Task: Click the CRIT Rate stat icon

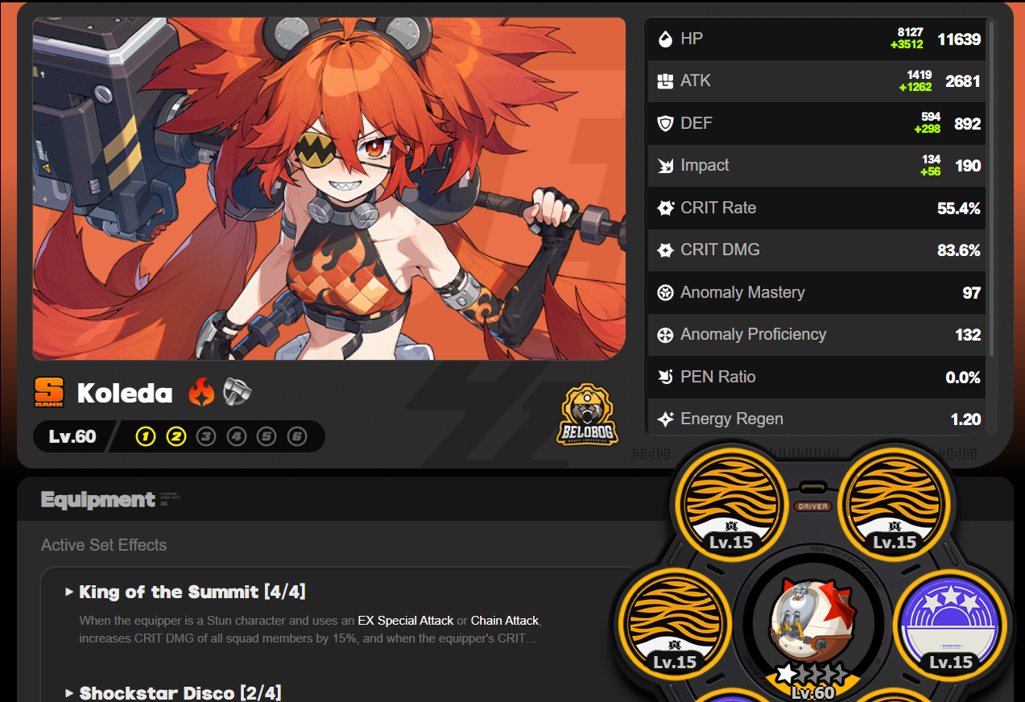Action: click(665, 208)
